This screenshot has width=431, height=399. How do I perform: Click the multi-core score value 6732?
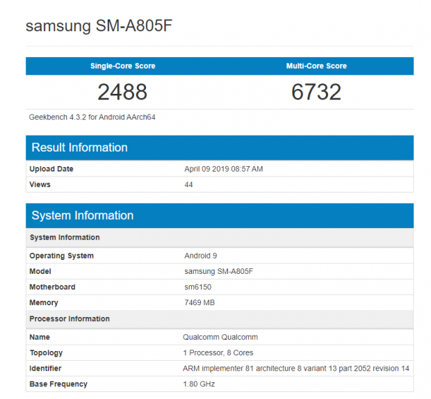316,92
